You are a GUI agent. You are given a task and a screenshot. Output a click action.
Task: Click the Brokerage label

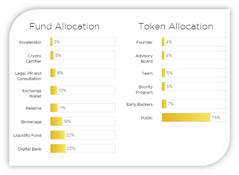tap(31, 122)
